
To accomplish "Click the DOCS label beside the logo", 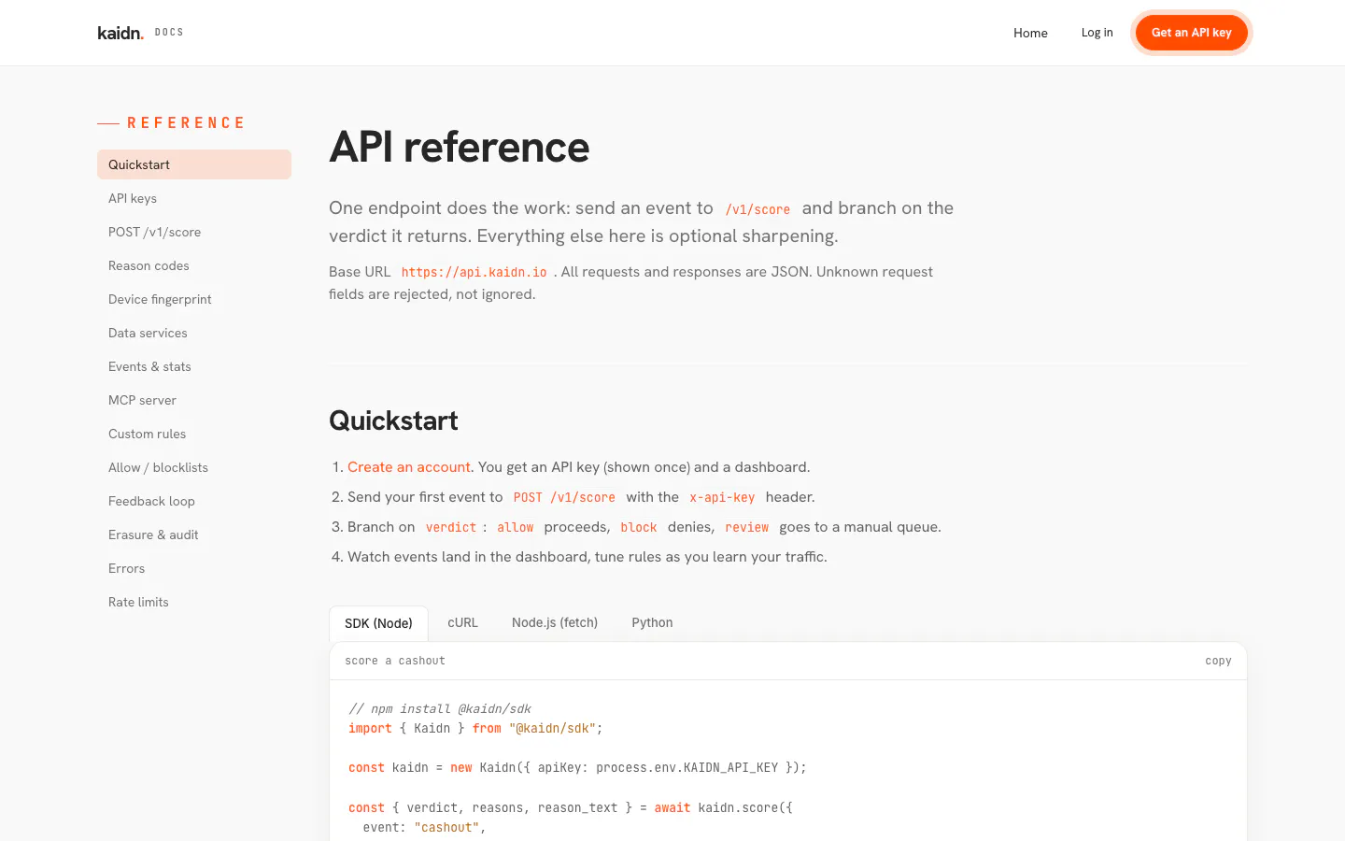I will [x=169, y=33].
